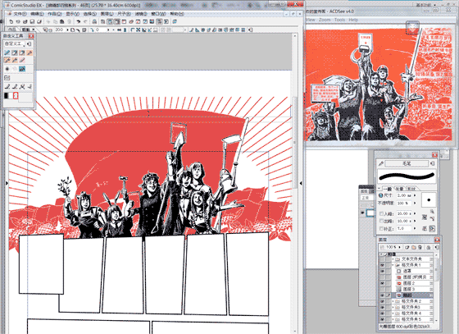Select the blue pen tool in the custom tools panel

pyautogui.click(x=7, y=53)
